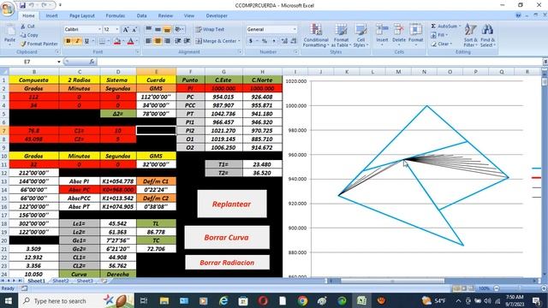Viewport: 548px width, 308px height.
Task: Click Format Painter brush
Action: coord(39,44)
